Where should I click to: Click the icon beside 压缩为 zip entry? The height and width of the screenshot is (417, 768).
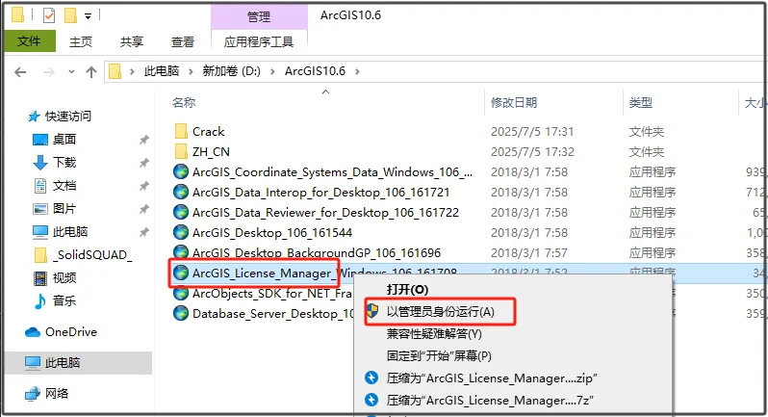[x=371, y=378]
